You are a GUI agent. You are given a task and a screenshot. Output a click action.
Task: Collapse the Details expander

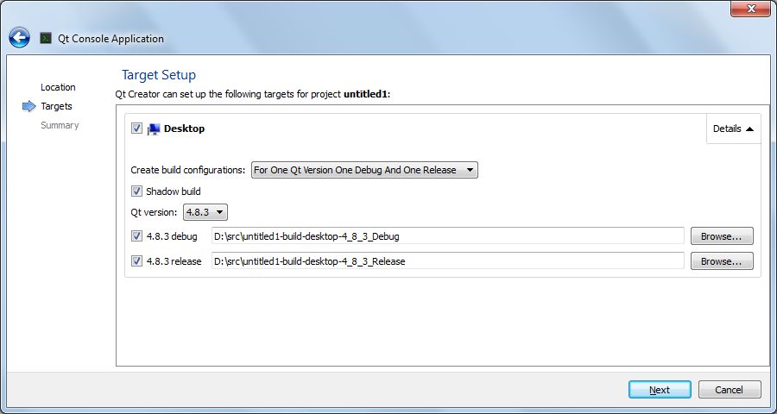click(x=733, y=129)
